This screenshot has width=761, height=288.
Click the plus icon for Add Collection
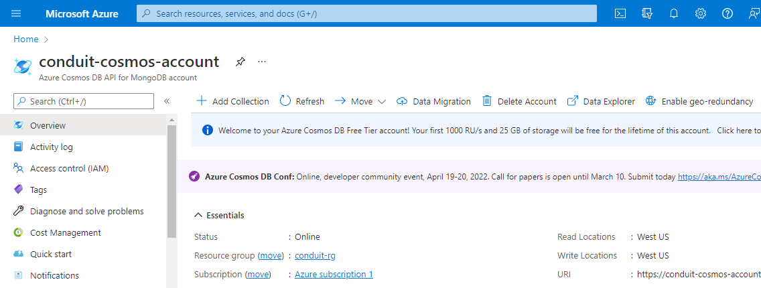point(201,101)
